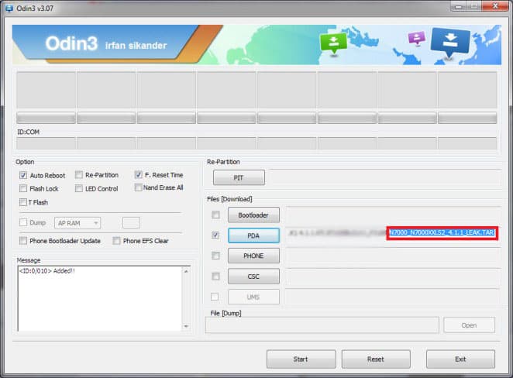Check the T Flash option
The width and height of the screenshot is (513, 378).
pos(23,202)
